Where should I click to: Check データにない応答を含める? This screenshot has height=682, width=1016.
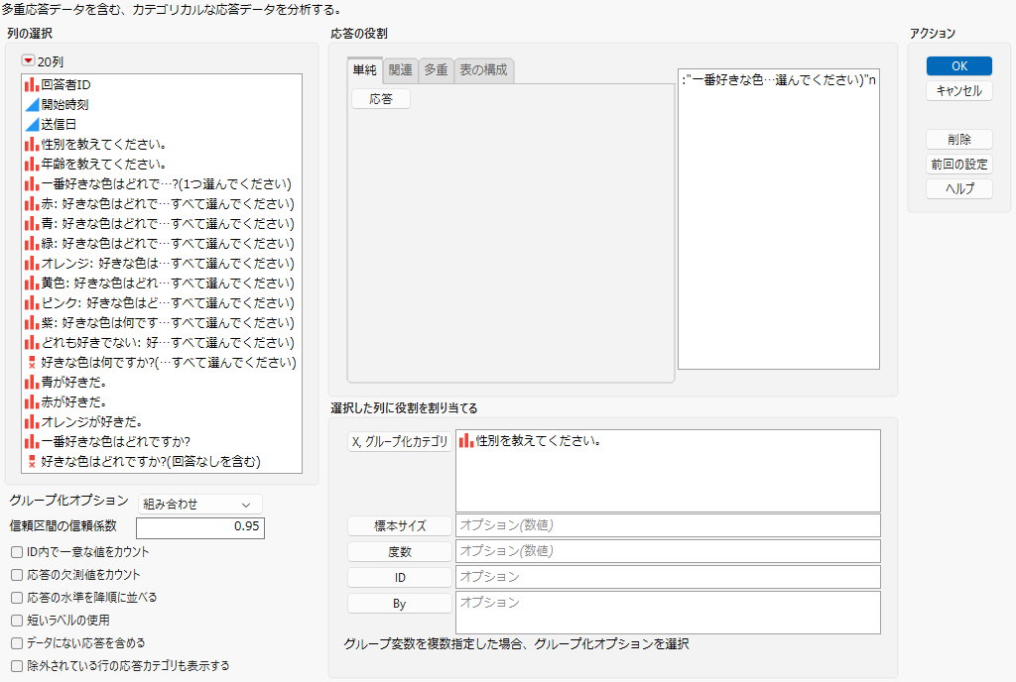[17, 643]
